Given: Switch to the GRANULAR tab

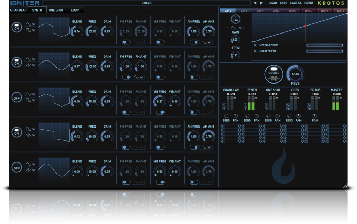Looking at the screenshot, I should click(x=18, y=10).
